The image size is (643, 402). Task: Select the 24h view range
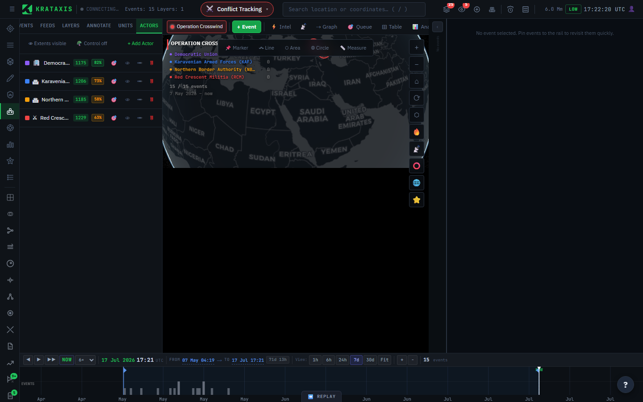342,360
